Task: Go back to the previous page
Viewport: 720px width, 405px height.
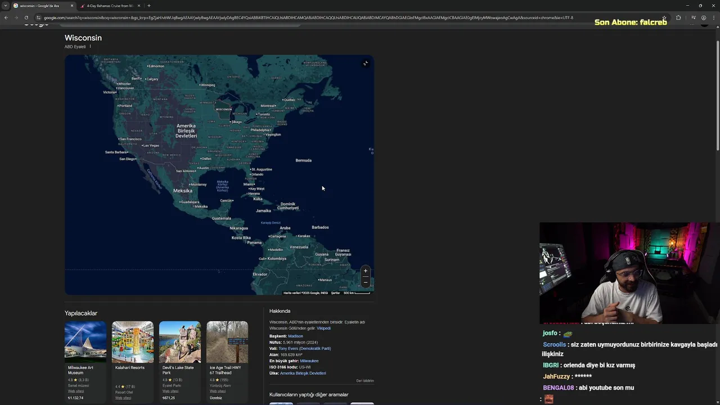Action: pos(6,17)
